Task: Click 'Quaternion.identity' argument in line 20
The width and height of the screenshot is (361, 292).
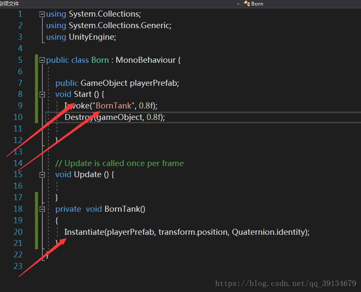Action: [x=268, y=232]
